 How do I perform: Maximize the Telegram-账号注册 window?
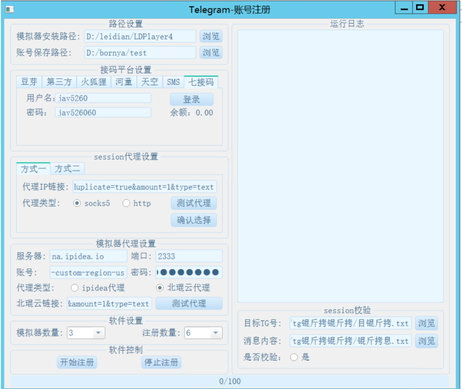click(420, 8)
